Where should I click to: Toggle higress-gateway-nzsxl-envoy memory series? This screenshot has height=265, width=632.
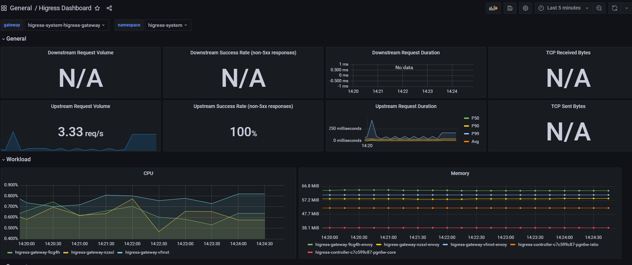[x=411, y=245]
